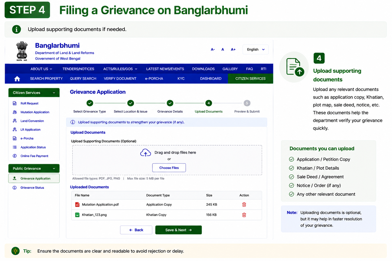
Task: Click the image icon beside Khatian_123.png
Action: 77,215
